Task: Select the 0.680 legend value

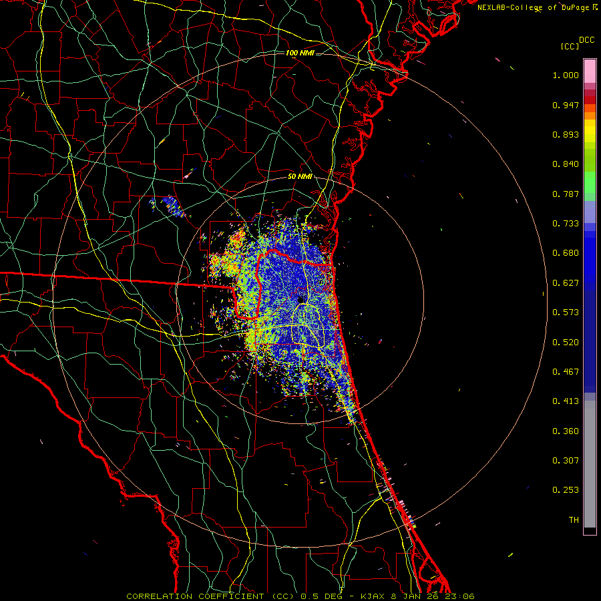Action: tap(566, 253)
